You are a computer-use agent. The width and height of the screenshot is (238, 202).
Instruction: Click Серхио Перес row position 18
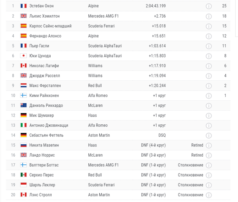[13, 175]
